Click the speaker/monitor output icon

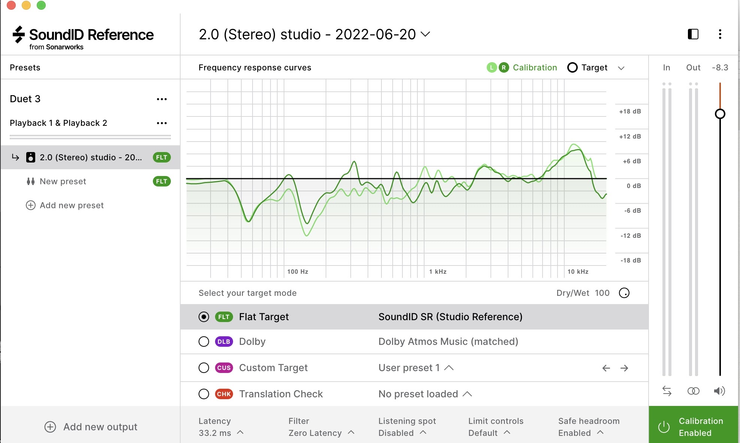click(718, 391)
